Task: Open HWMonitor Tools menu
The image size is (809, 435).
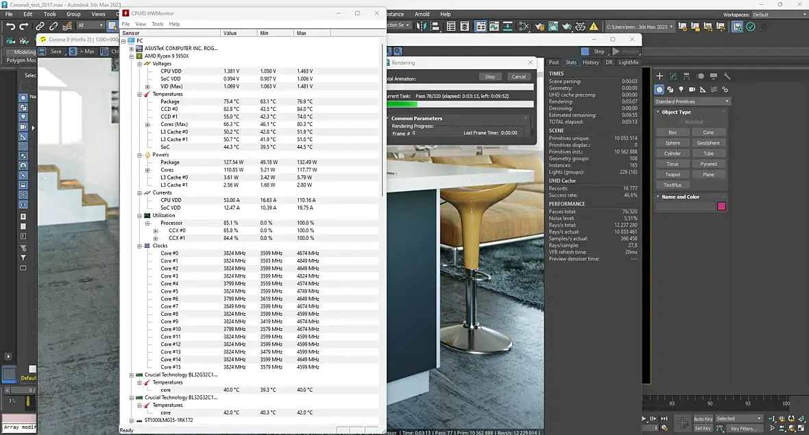Action: 158,24
